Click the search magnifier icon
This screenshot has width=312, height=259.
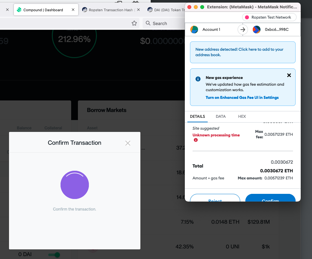click(x=148, y=23)
